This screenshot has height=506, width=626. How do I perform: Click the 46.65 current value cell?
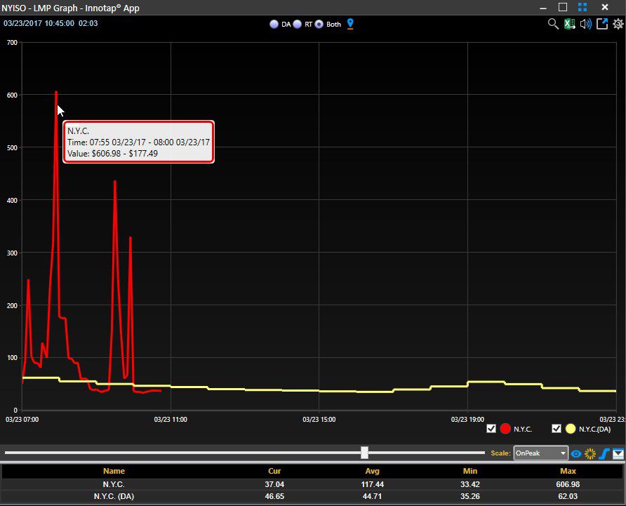point(274,496)
